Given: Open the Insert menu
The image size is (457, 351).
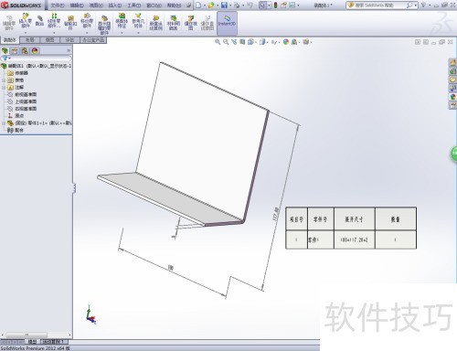Looking at the screenshot, I should click(x=115, y=5).
